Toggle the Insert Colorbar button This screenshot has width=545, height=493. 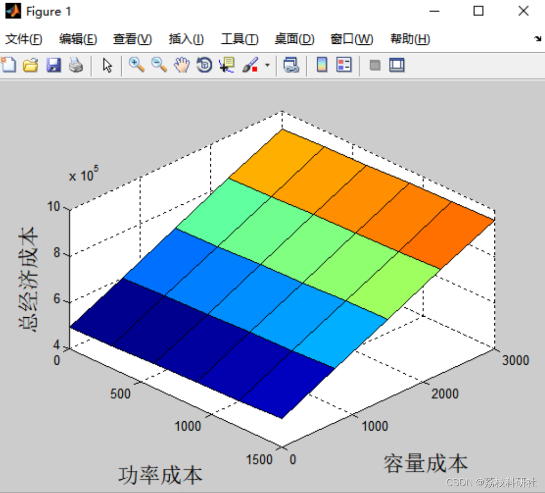pos(322,65)
